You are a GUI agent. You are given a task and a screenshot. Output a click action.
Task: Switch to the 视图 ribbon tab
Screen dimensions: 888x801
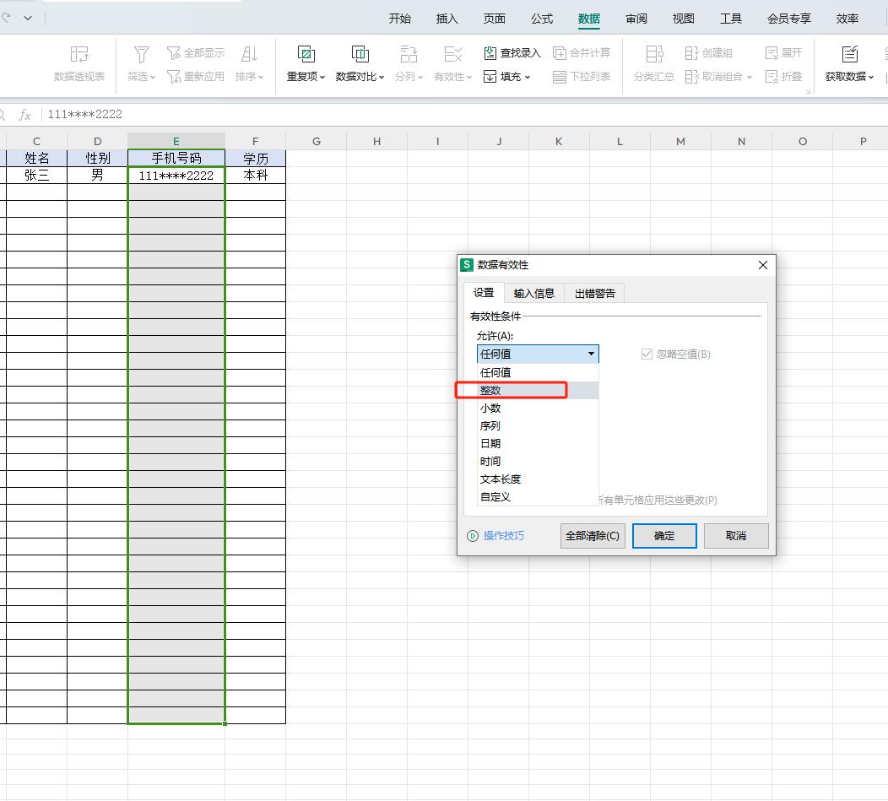683,19
